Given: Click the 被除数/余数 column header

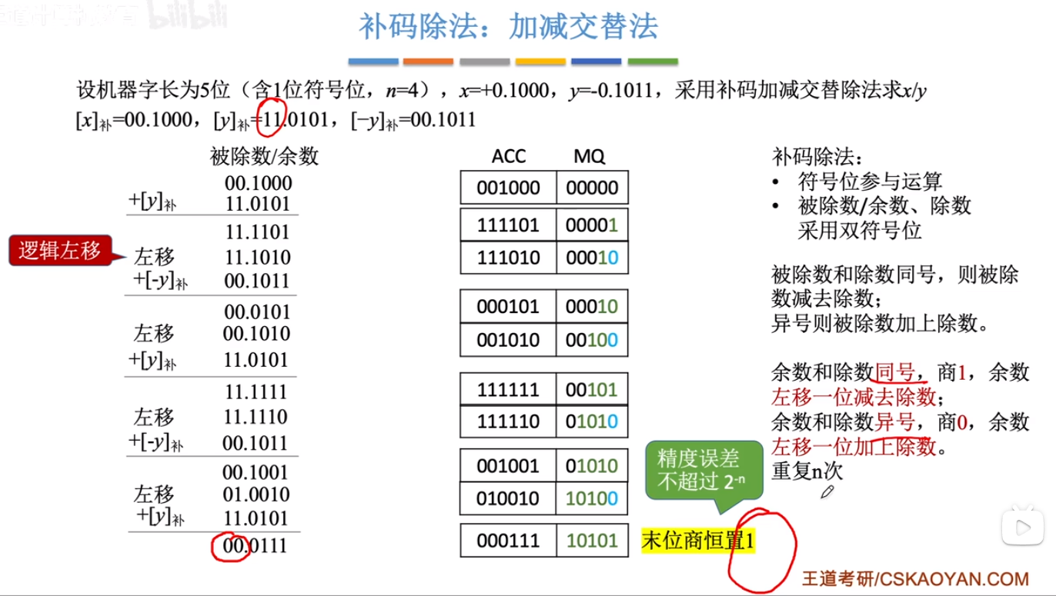Looking at the screenshot, I should point(264,157).
